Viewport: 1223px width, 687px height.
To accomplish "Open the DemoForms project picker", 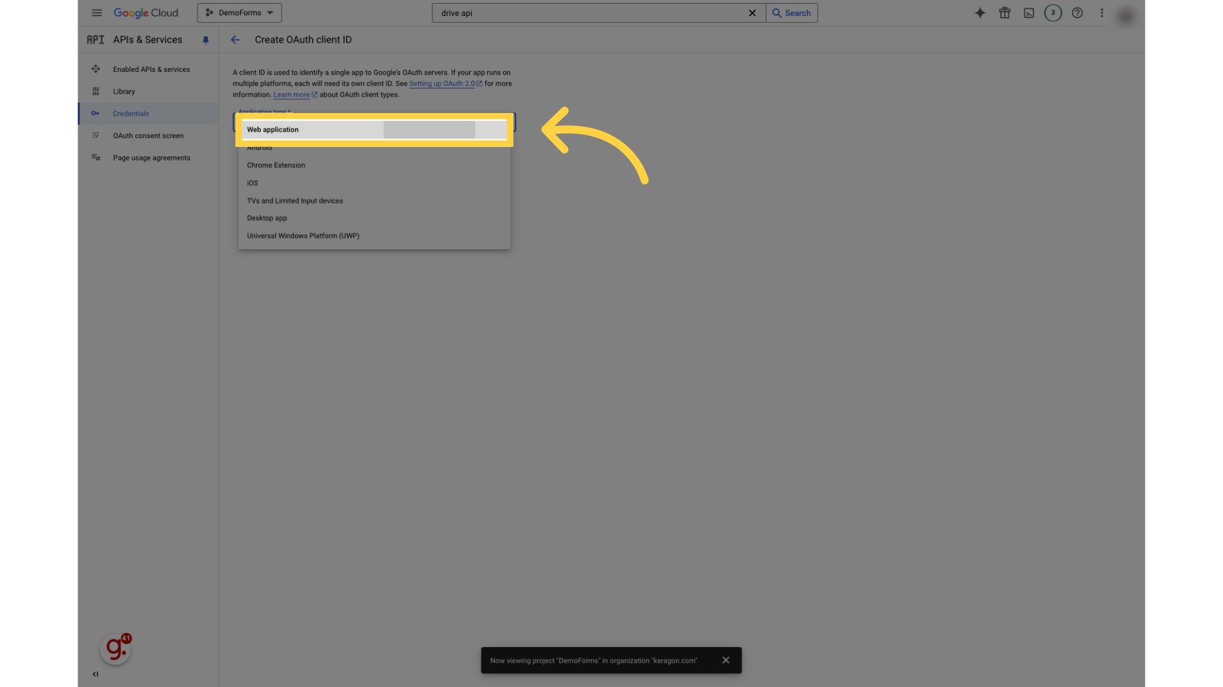I will pyautogui.click(x=239, y=13).
